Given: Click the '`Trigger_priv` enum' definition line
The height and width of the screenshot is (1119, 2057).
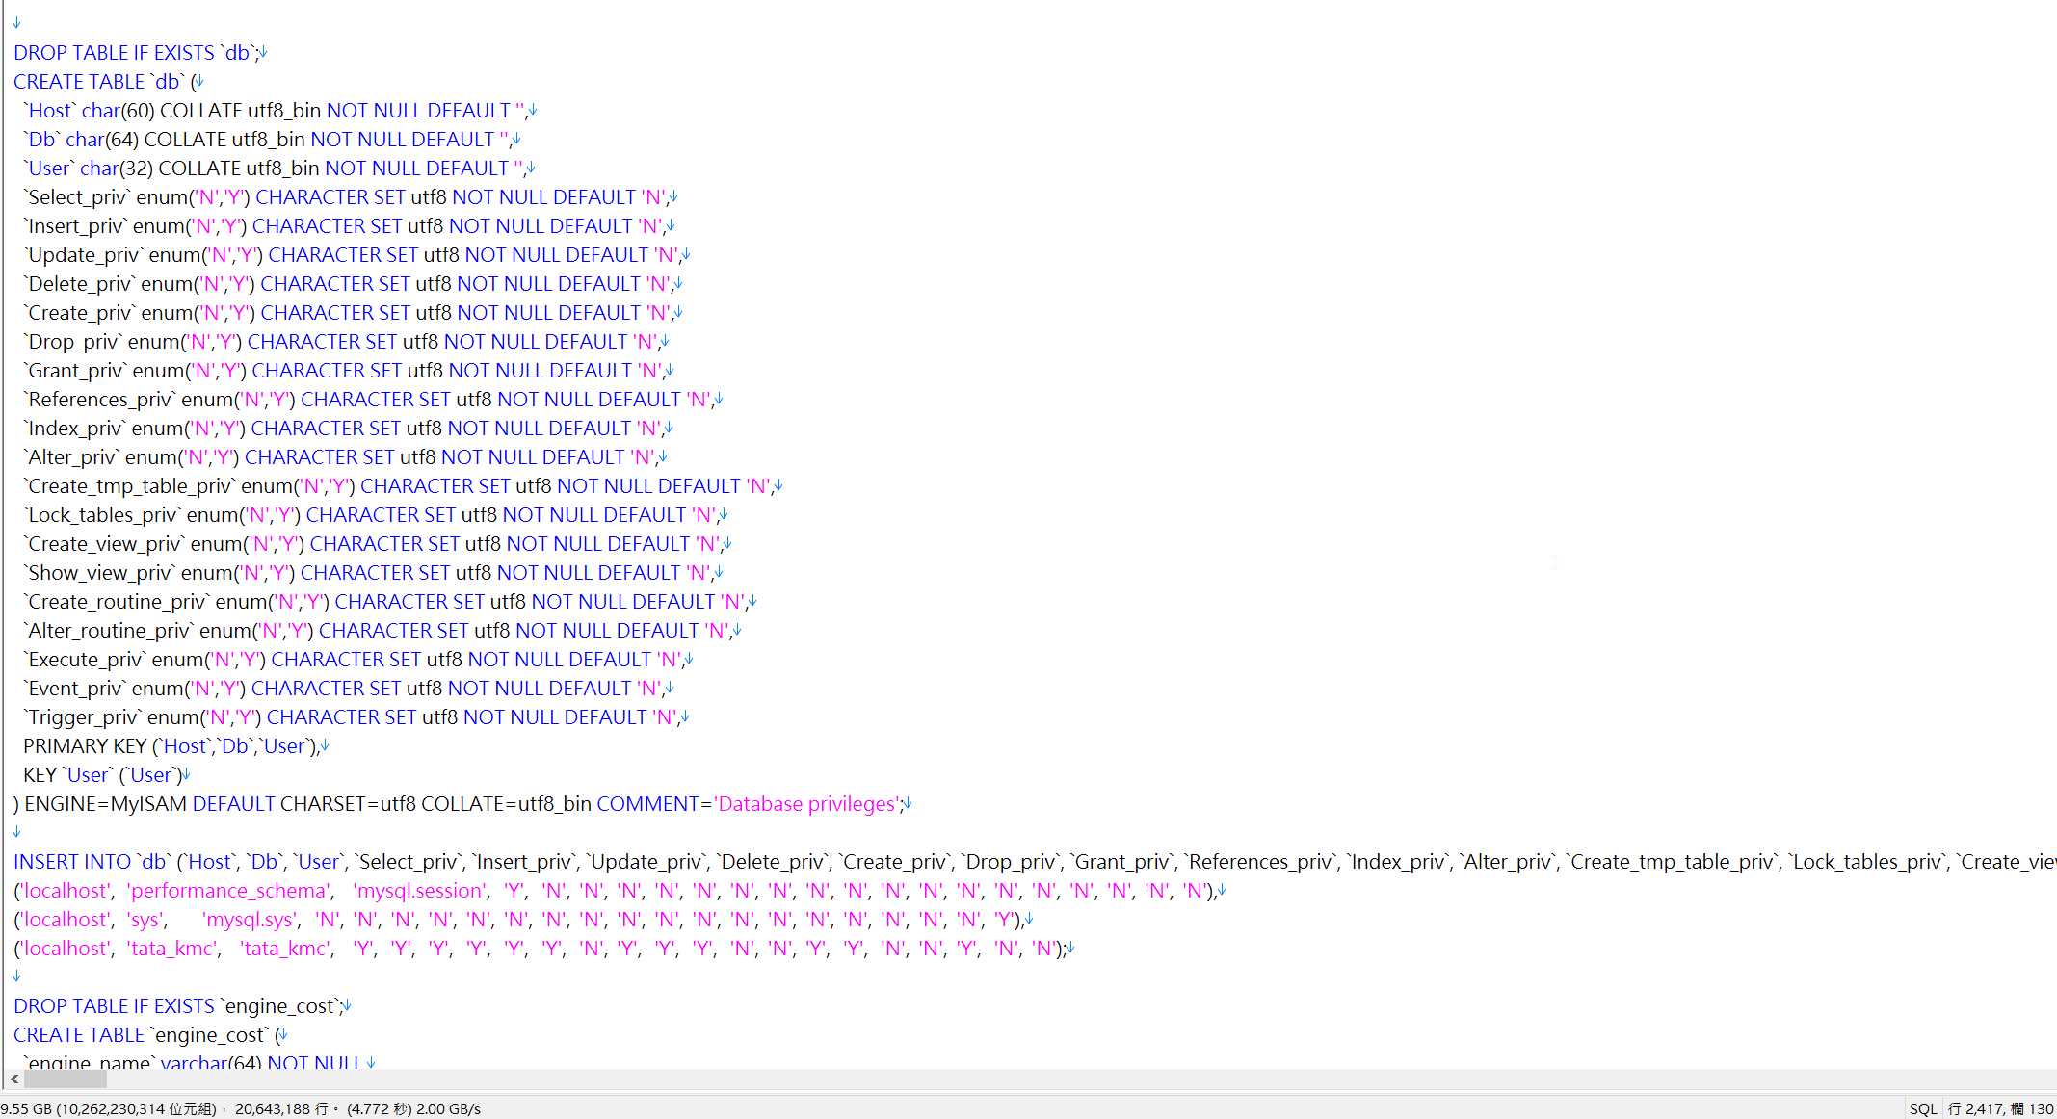Looking at the screenshot, I should click(352, 717).
